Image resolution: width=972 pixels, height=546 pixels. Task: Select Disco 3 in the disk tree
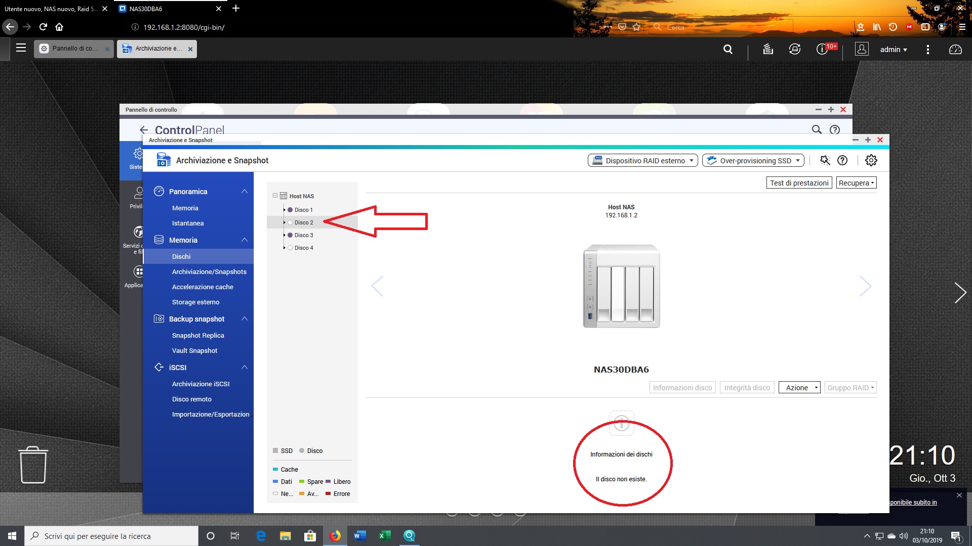pos(304,235)
